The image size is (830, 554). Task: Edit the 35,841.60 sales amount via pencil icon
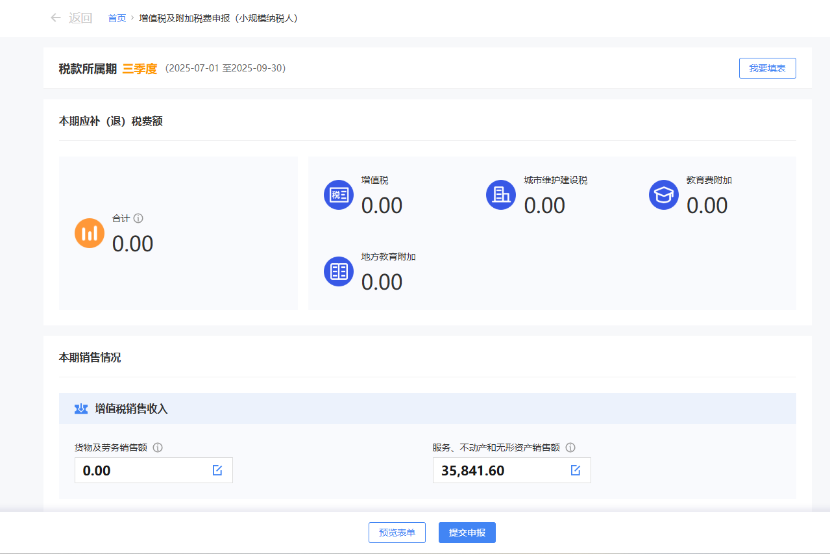click(x=576, y=470)
